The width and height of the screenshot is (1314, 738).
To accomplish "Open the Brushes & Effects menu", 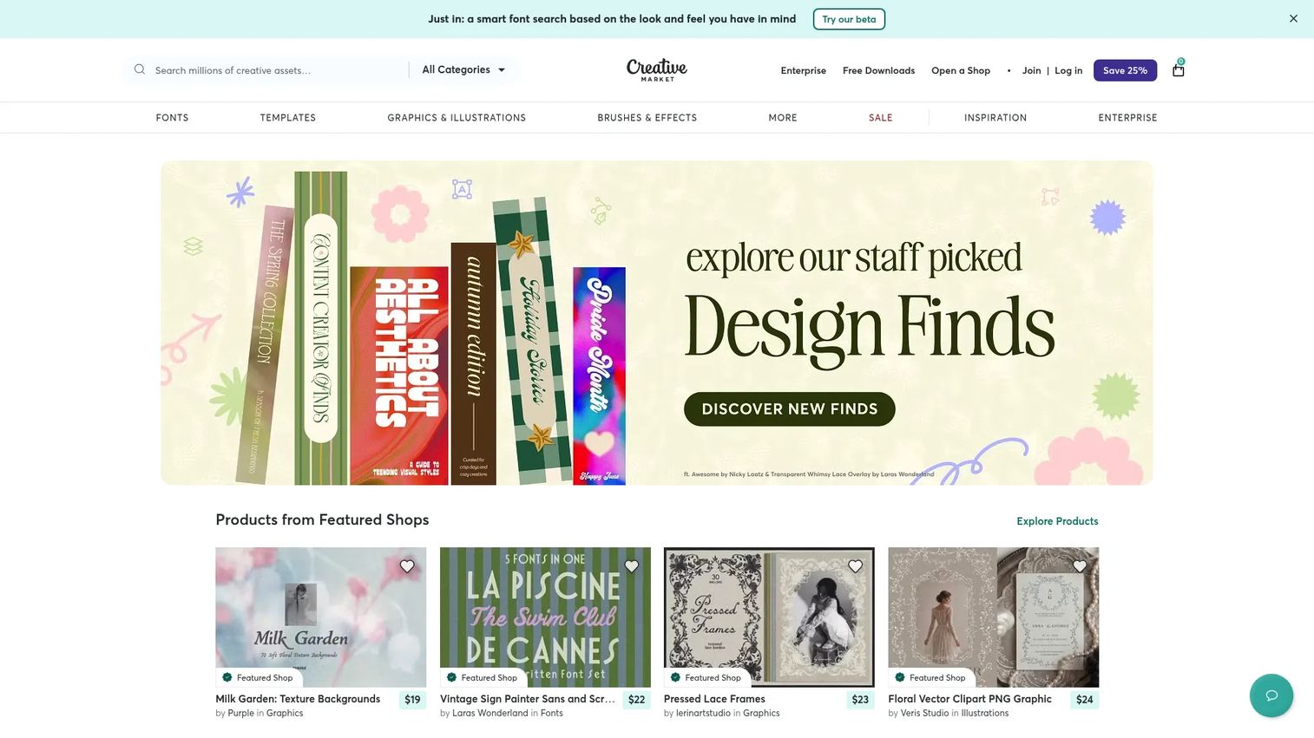I will [647, 117].
